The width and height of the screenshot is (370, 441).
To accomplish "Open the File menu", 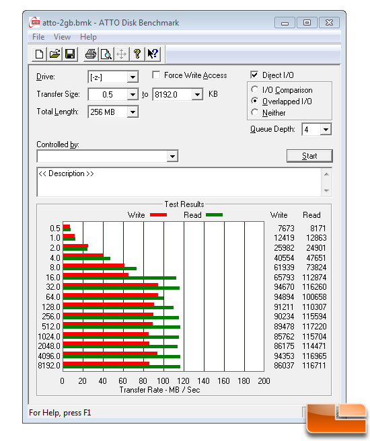I will (38, 37).
